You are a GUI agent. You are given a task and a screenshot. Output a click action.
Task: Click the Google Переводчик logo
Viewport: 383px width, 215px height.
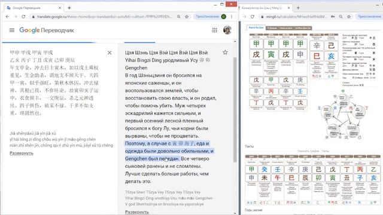coord(47,30)
